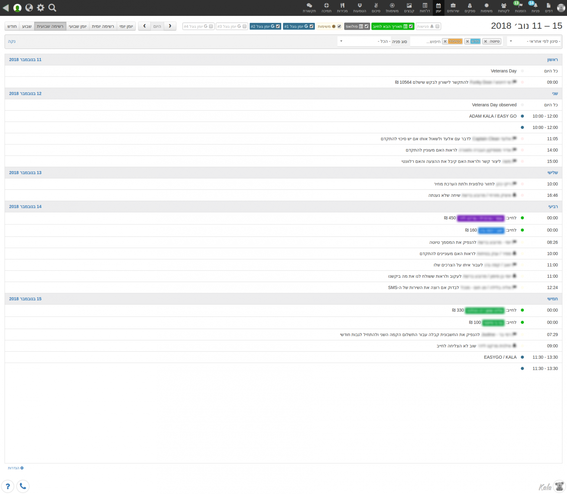Open the ספקים (suppliers) icon
Image resolution: width=567 pixels, height=494 pixels.
470,8
